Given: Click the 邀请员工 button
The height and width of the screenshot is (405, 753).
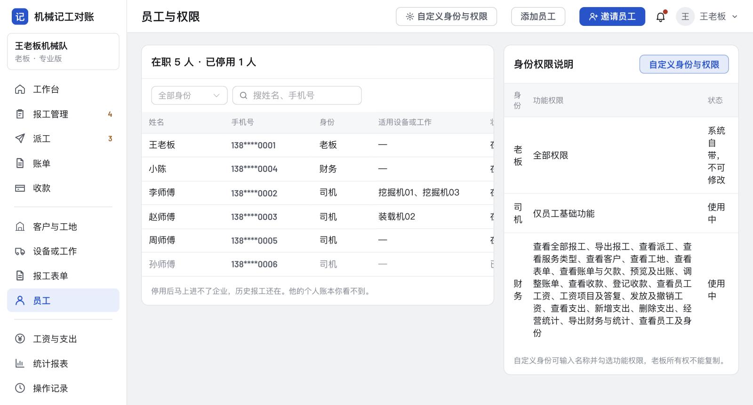Looking at the screenshot, I should coord(612,16).
